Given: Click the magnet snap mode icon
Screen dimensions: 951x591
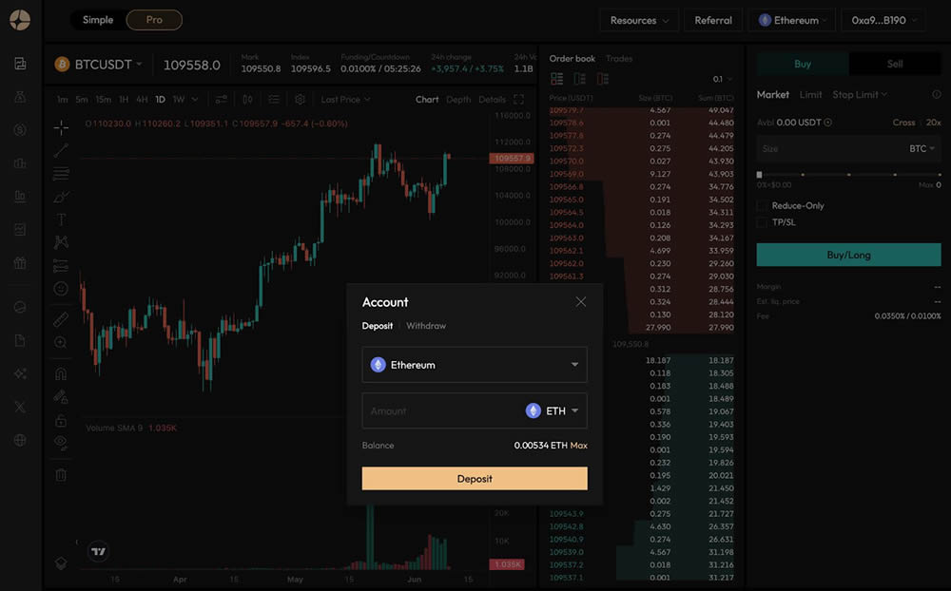Looking at the screenshot, I should pos(61,373).
